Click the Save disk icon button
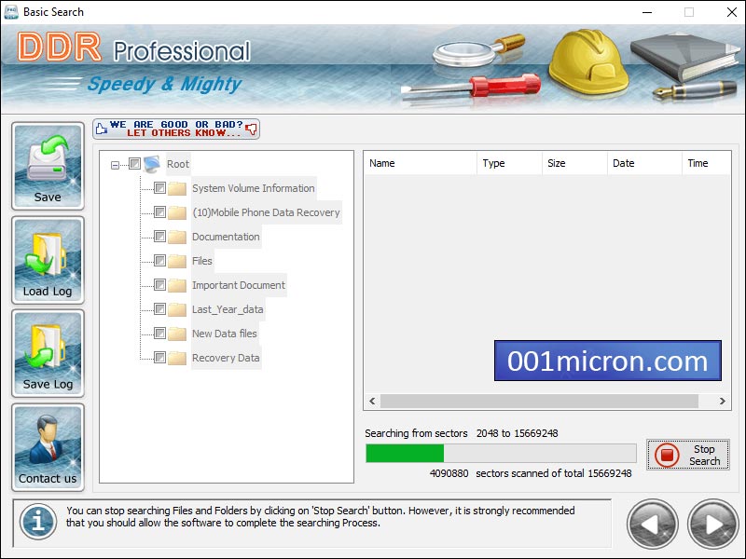746x559 pixels. point(48,166)
